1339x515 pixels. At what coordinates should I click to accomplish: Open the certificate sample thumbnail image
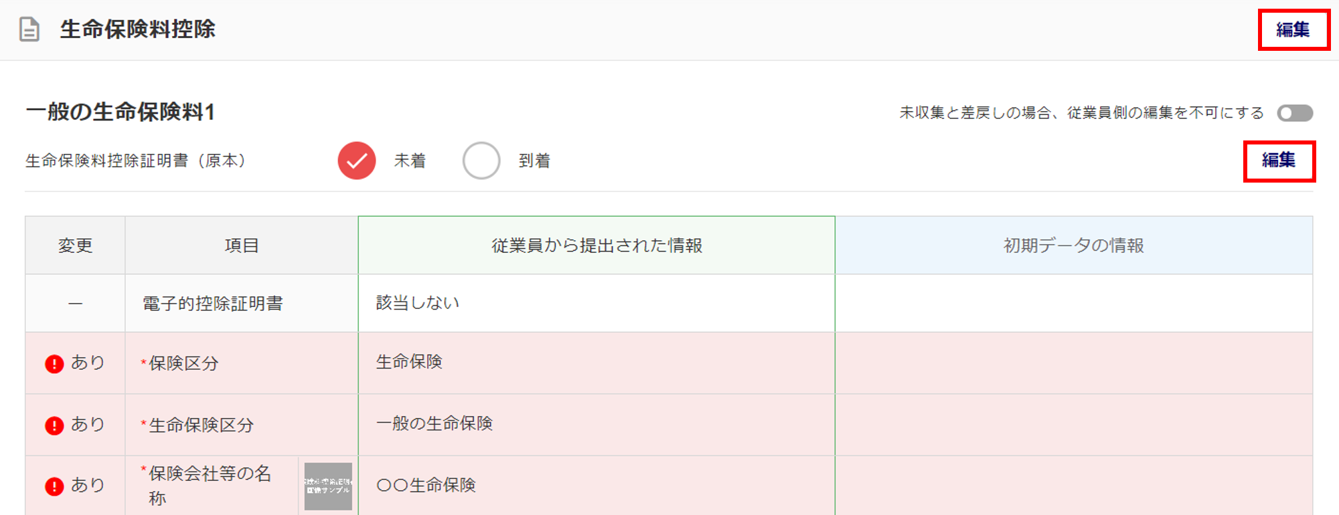click(328, 486)
